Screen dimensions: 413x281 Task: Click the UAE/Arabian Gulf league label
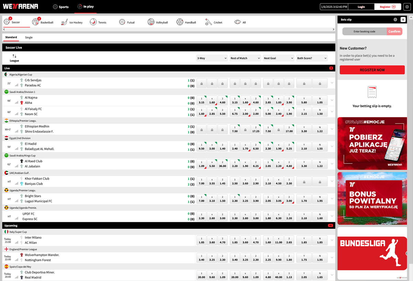20,173
